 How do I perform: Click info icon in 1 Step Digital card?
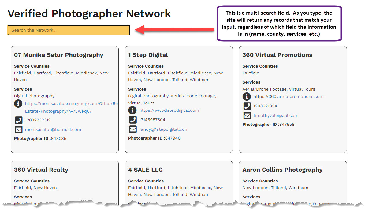pos(133,110)
